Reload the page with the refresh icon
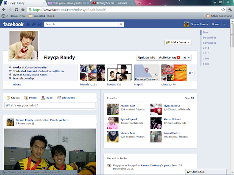The height and width of the screenshot is (175, 234). [16, 10]
